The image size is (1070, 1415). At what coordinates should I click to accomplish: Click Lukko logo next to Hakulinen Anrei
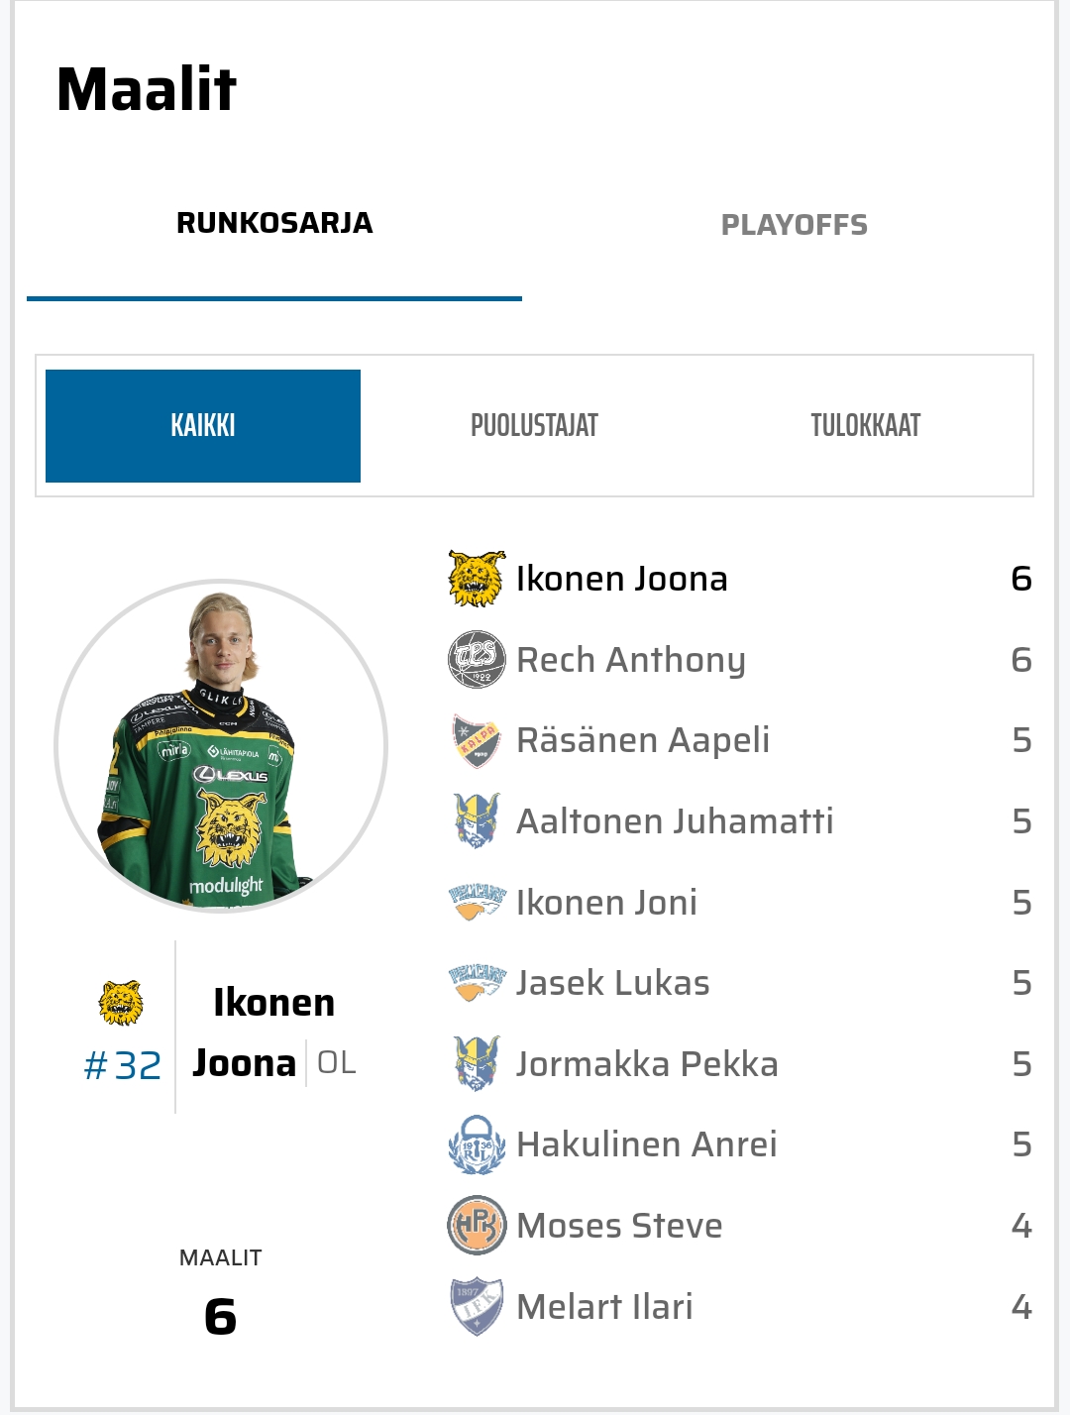click(x=477, y=1144)
